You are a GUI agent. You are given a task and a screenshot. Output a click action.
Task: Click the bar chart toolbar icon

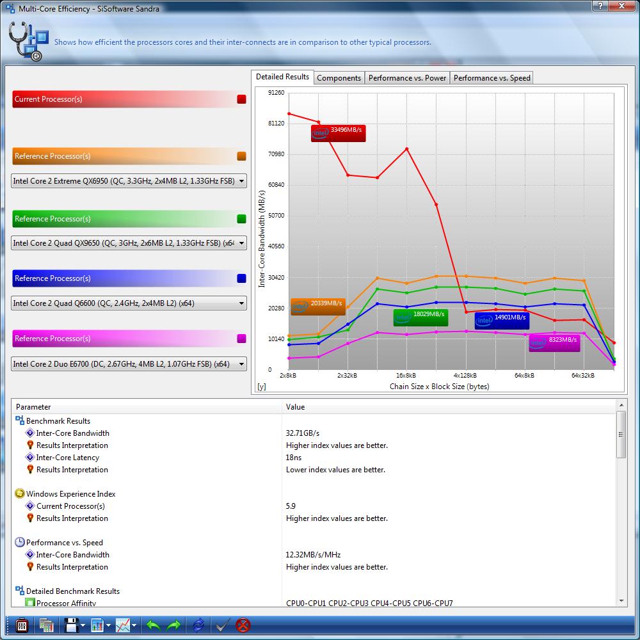[x=97, y=625]
